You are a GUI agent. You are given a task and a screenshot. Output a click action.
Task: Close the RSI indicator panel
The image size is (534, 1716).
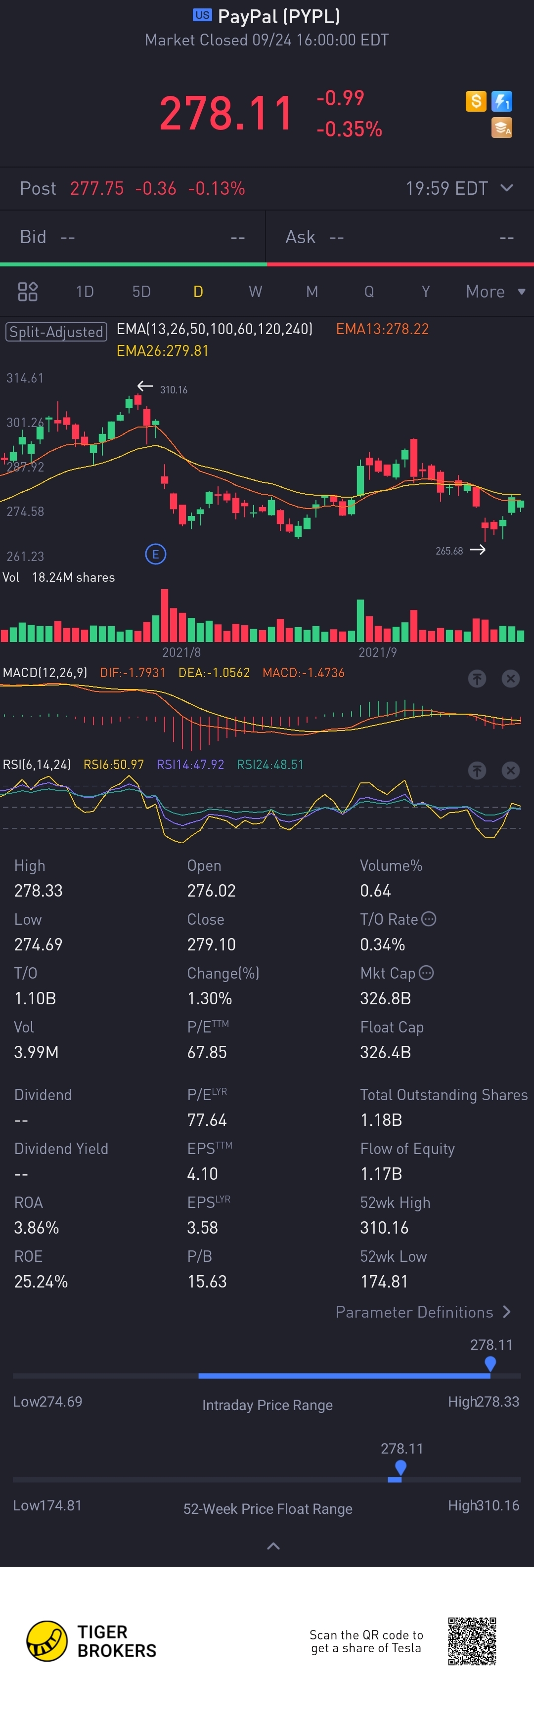click(511, 770)
